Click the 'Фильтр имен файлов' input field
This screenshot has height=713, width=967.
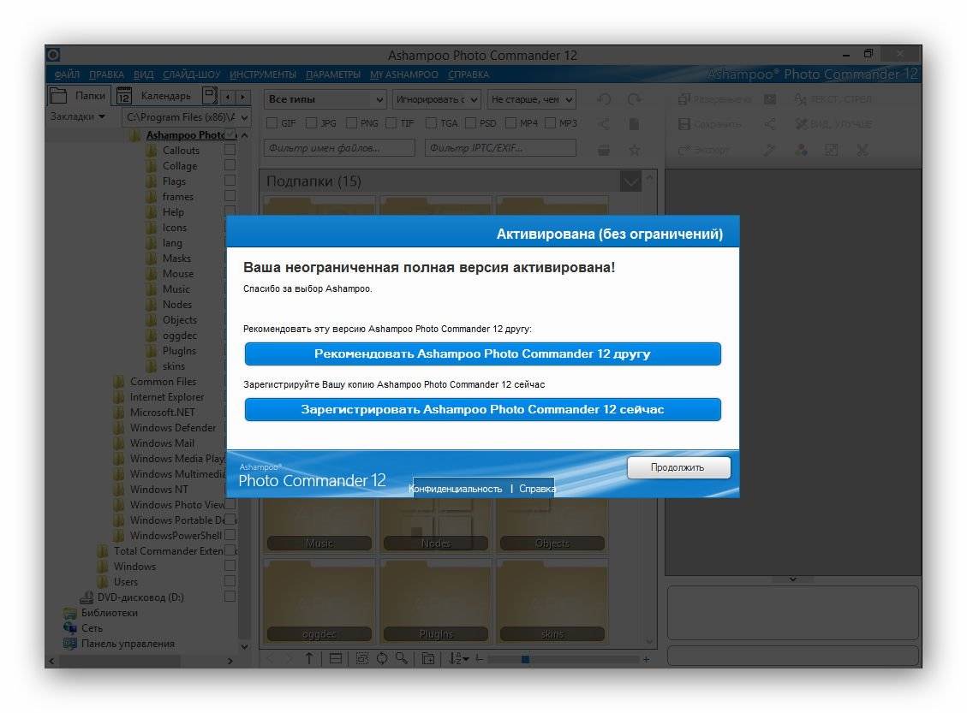[340, 148]
